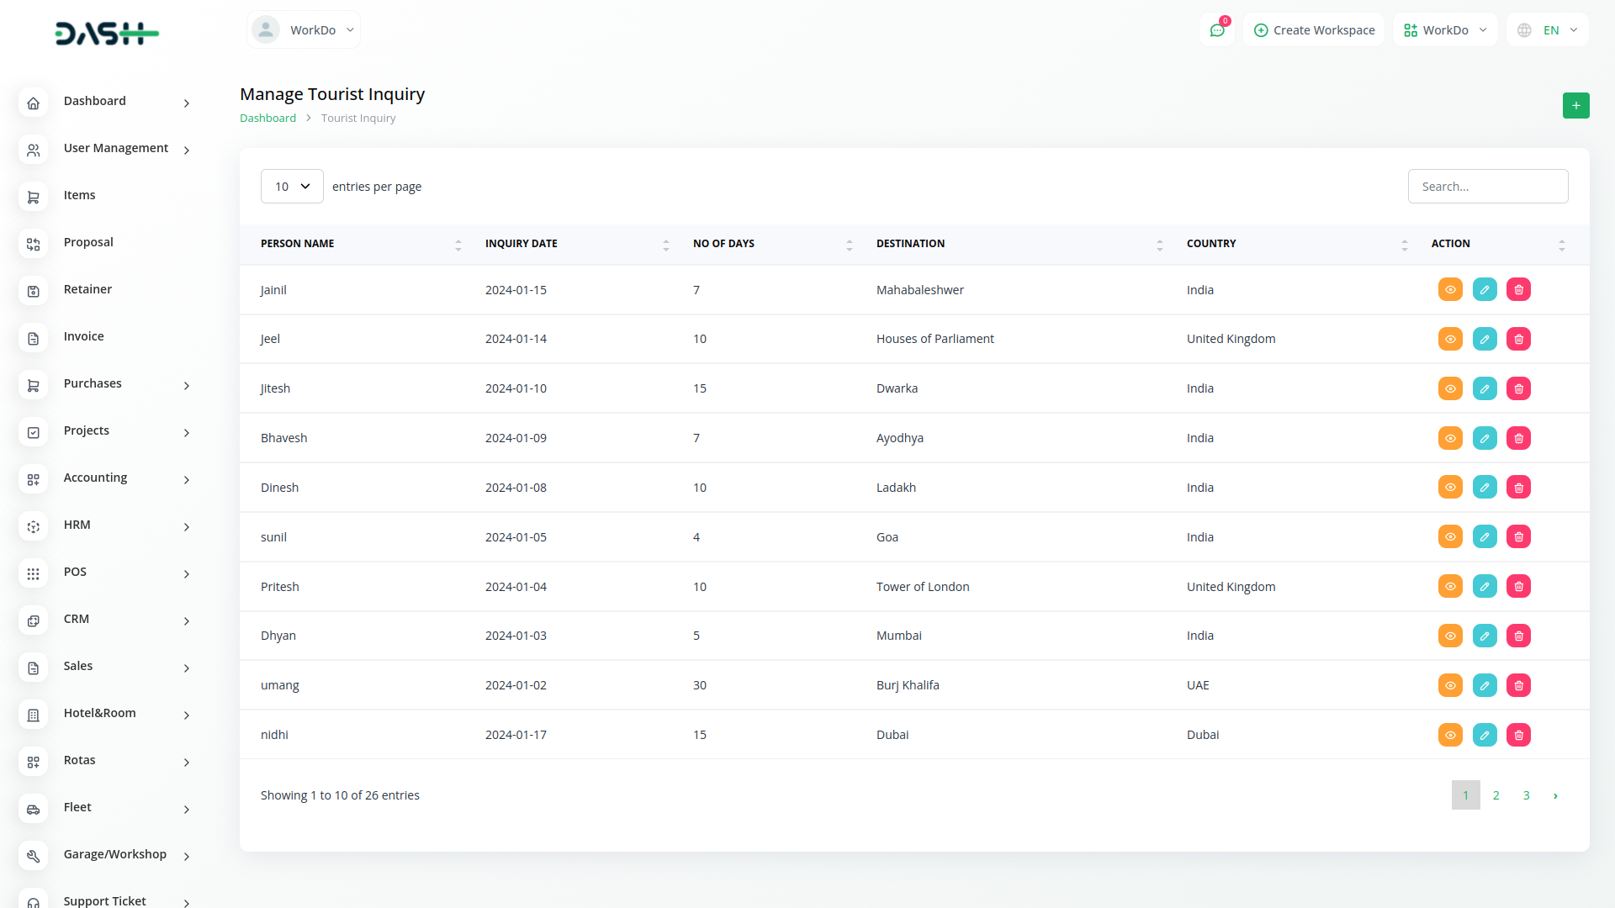Click the trash icon for umang
Viewport: 1615px width, 908px height.
click(1518, 686)
